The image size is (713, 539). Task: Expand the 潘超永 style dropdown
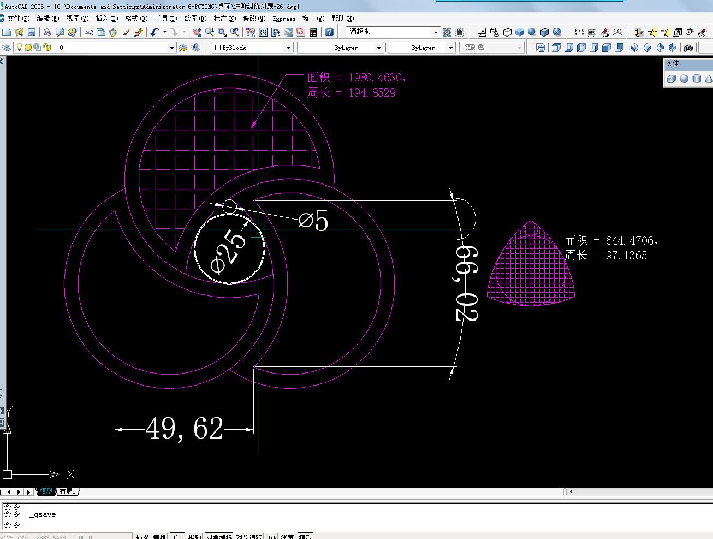436,32
